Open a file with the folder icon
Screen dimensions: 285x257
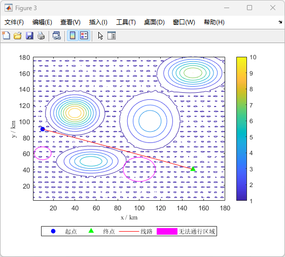click(x=18, y=35)
